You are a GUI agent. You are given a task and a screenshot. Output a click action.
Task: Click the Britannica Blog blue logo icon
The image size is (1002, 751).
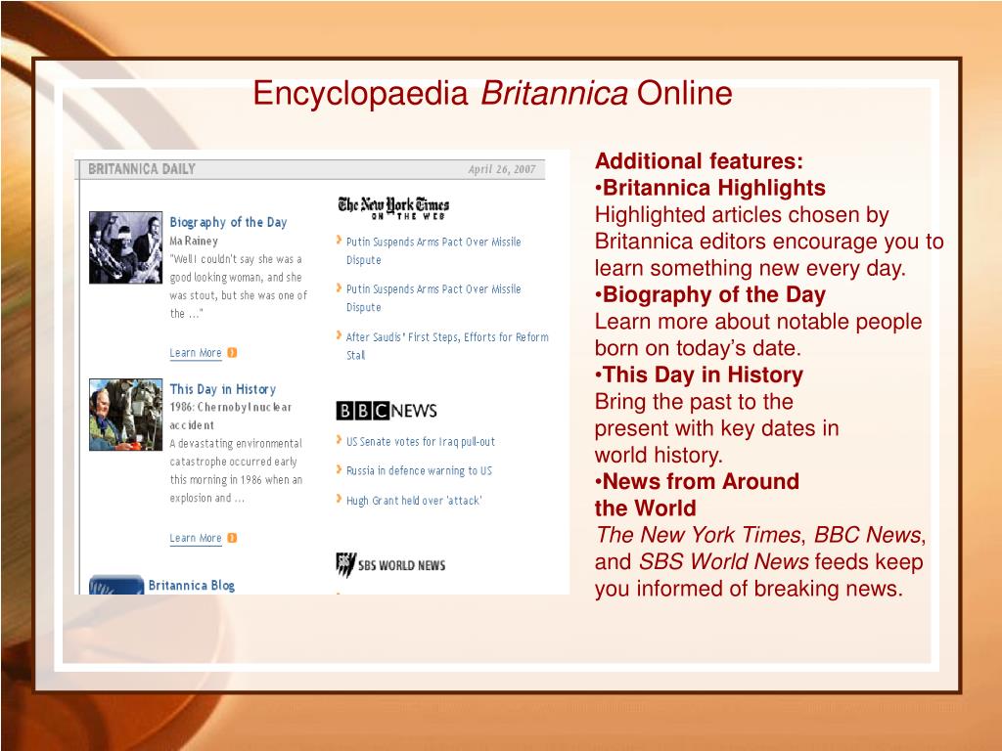[116, 585]
